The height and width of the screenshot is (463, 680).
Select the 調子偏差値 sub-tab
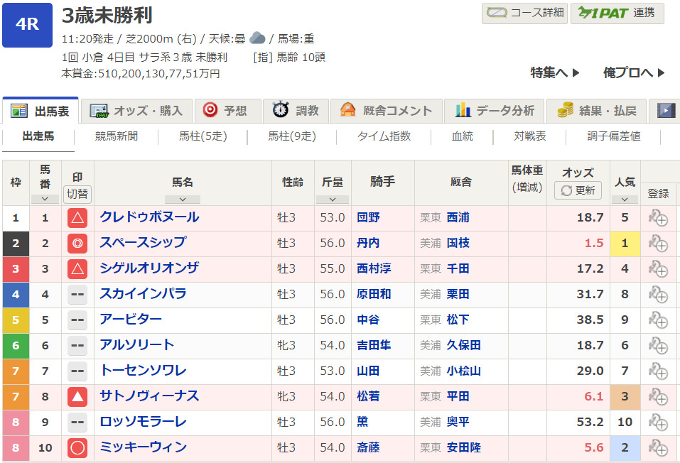click(x=614, y=136)
